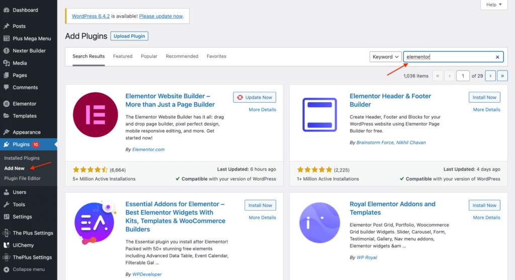Go to next page of results

[x=490, y=76]
